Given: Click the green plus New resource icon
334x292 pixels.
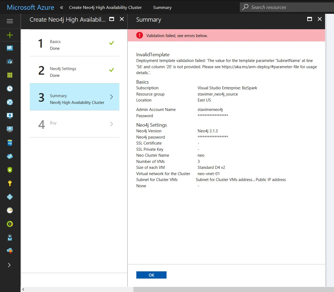Looking at the screenshot, I should pos(10,35).
